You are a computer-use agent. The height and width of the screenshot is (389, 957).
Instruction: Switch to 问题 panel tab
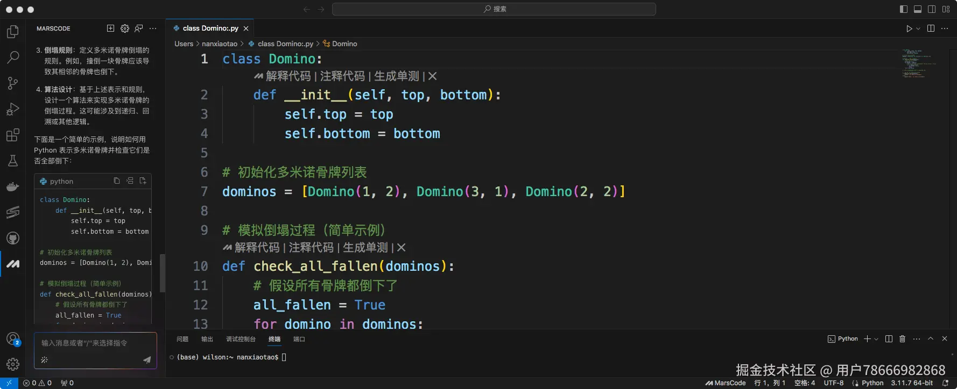[182, 339]
